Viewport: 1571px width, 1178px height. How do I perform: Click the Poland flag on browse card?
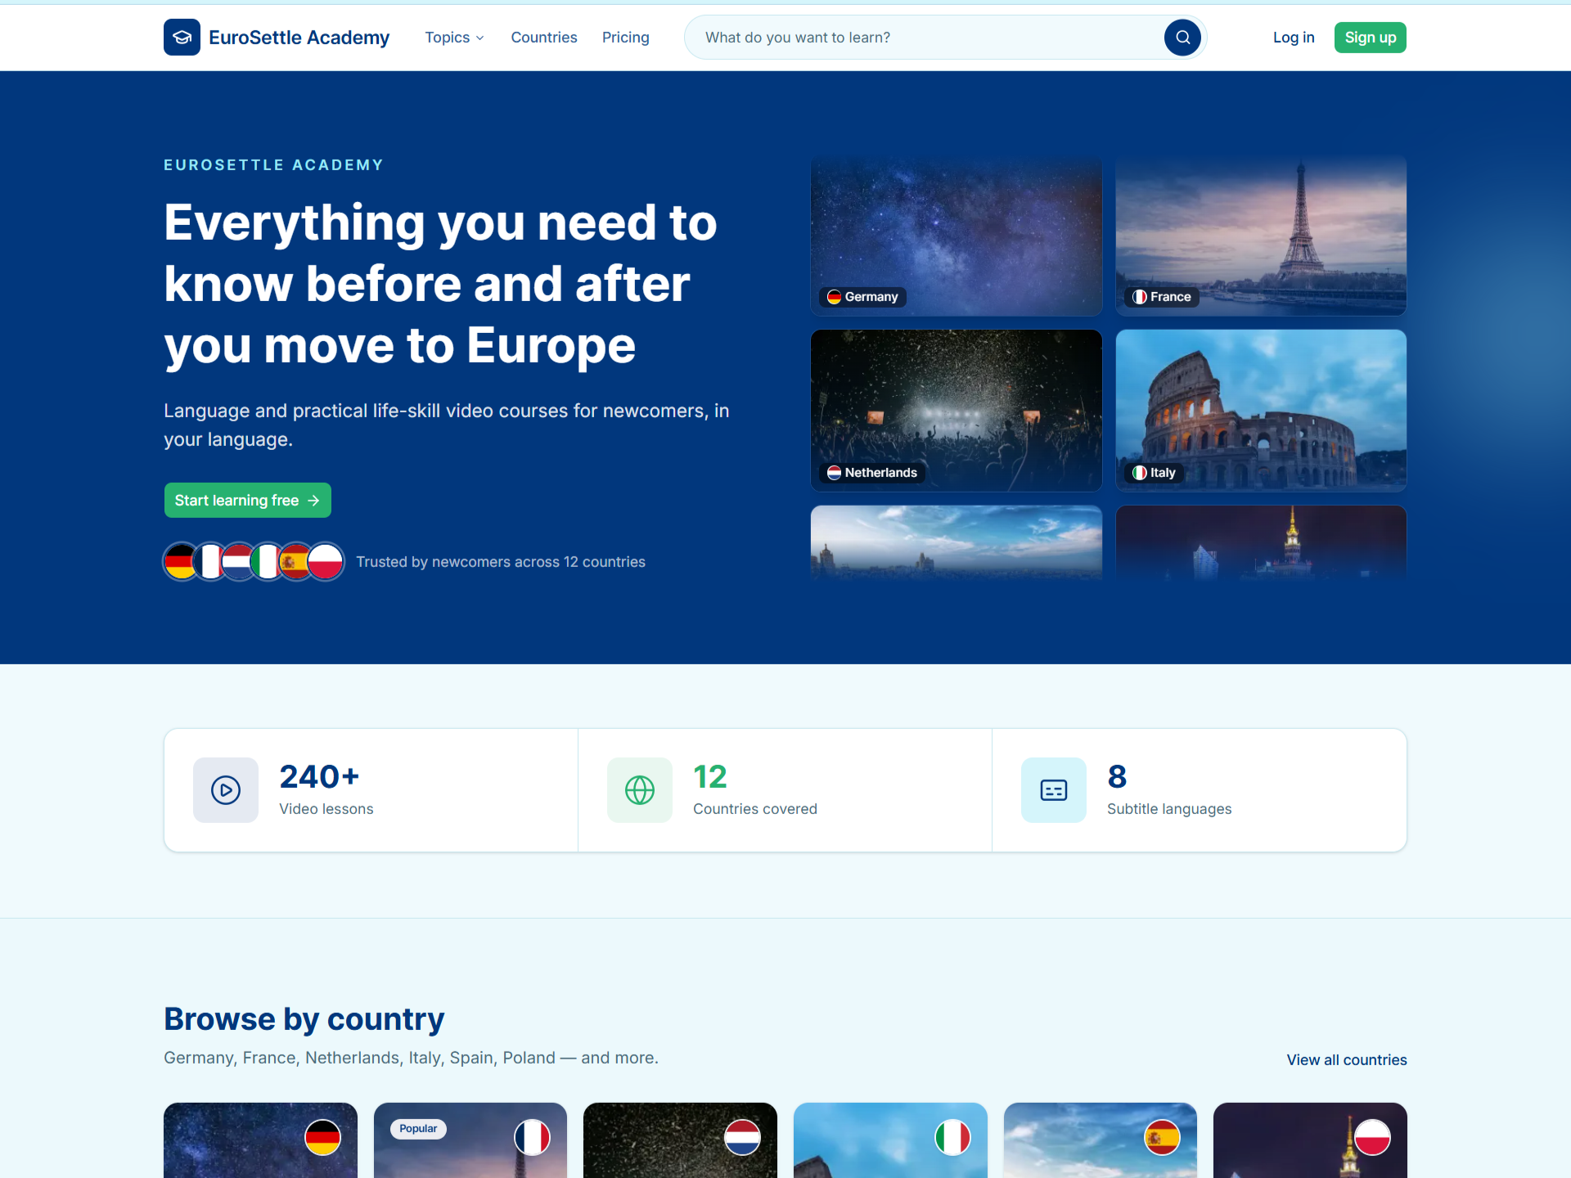point(1372,1137)
